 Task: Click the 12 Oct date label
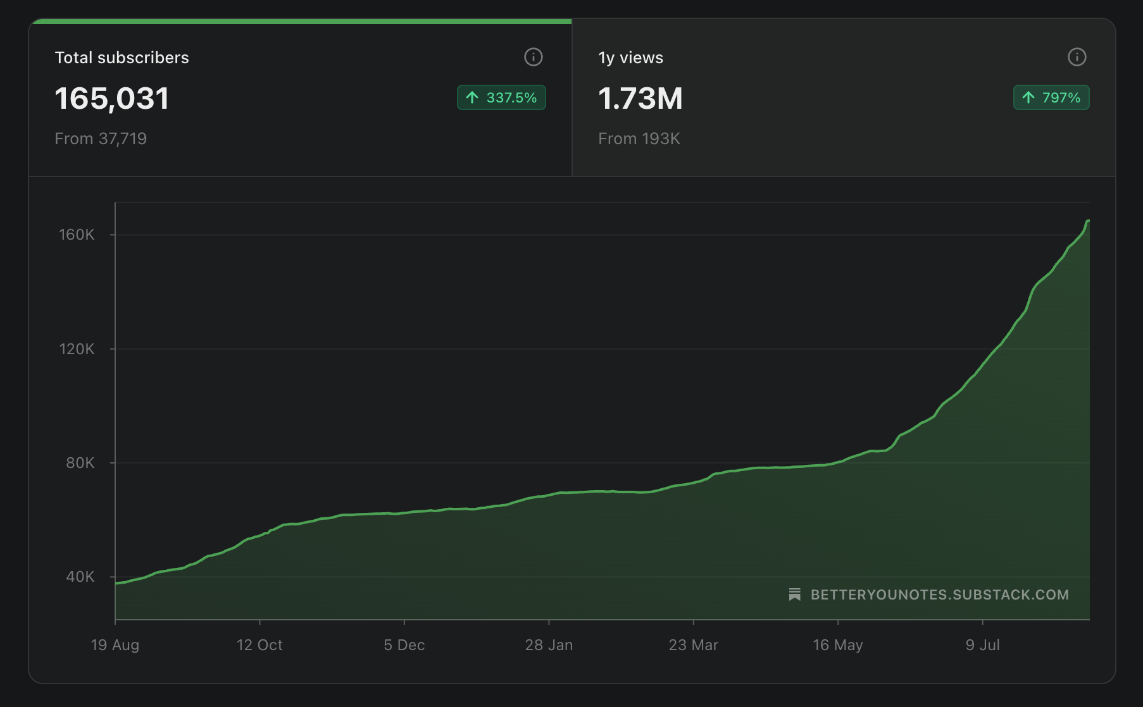pyautogui.click(x=259, y=645)
